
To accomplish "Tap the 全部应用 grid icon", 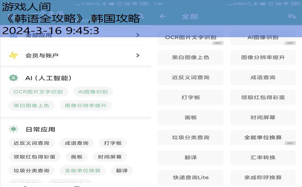I will click(14, 35).
